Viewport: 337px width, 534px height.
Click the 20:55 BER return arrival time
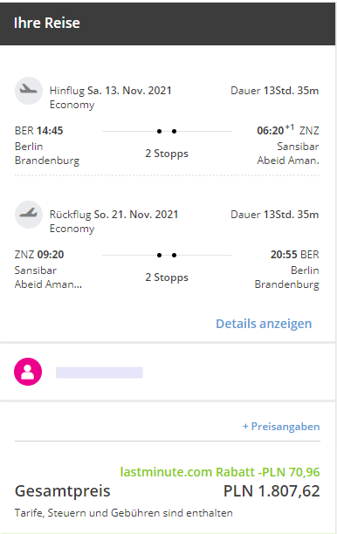[295, 255]
